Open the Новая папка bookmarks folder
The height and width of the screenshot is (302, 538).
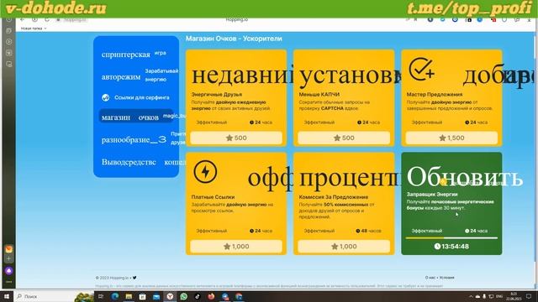pos(34,29)
